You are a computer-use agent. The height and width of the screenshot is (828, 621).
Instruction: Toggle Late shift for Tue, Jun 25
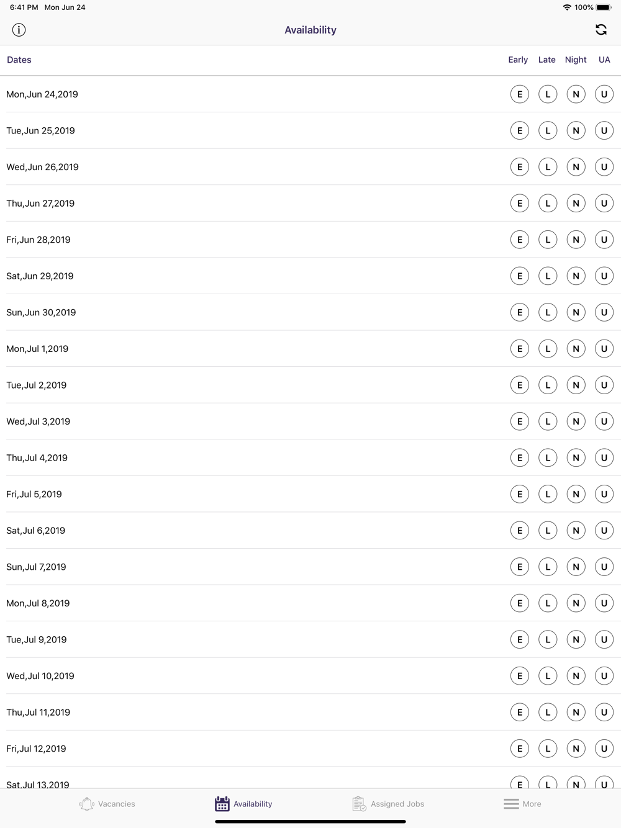pyautogui.click(x=548, y=130)
